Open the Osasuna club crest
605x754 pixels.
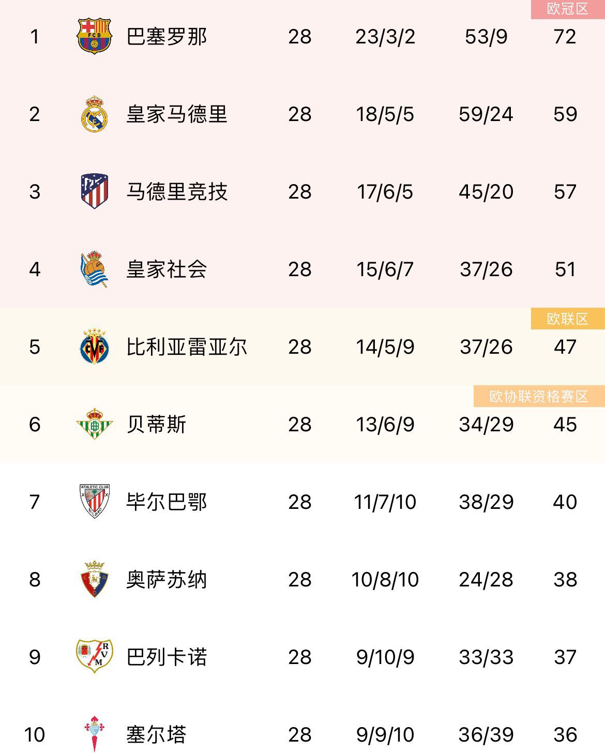(94, 579)
